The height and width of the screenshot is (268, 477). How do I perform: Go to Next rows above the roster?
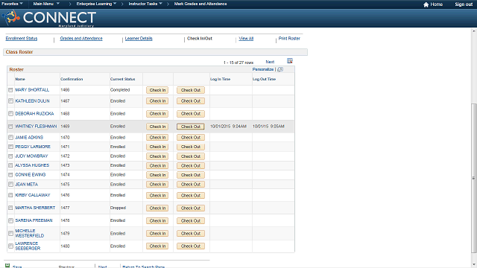(x=270, y=62)
